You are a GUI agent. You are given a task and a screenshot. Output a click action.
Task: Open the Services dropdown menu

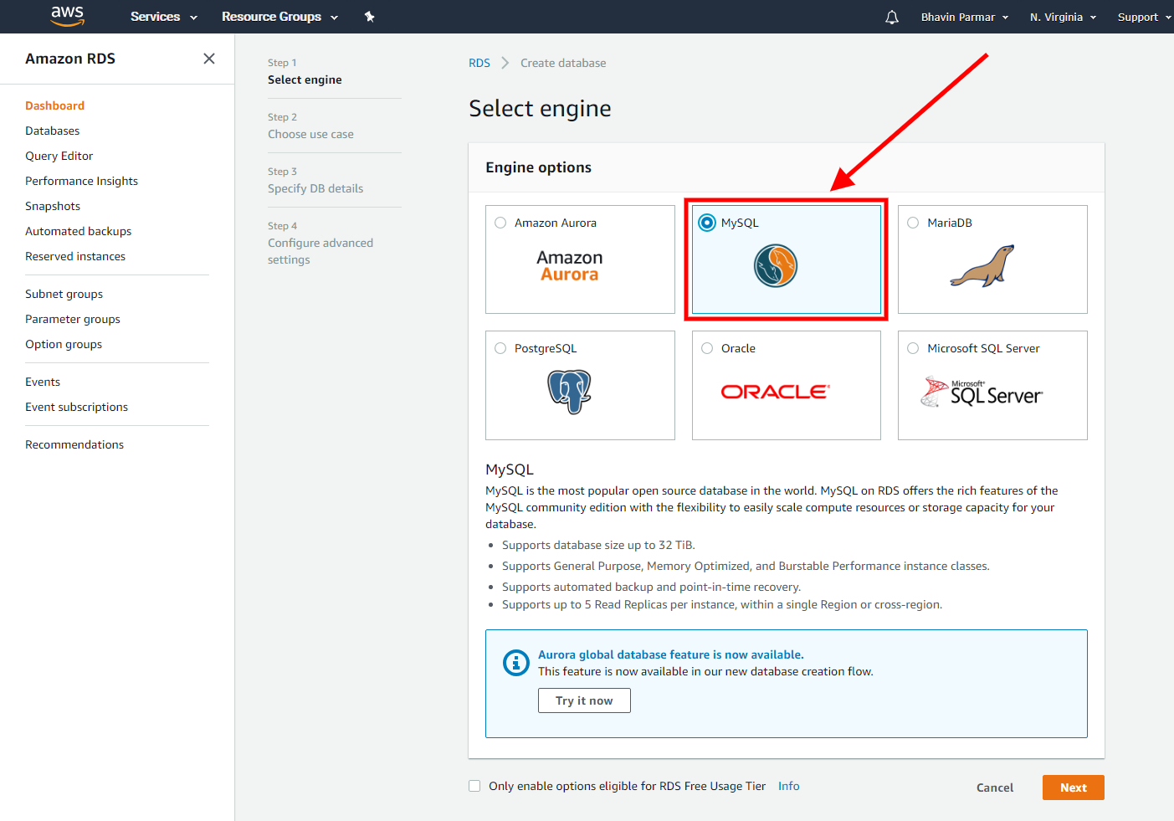(x=164, y=17)
